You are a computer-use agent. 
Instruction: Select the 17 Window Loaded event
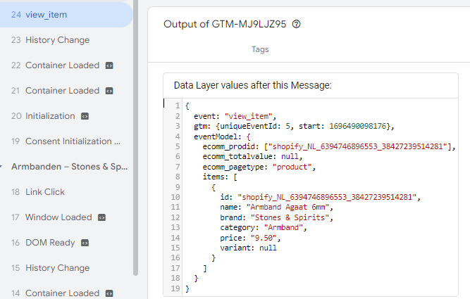click(x=66, y=217)
